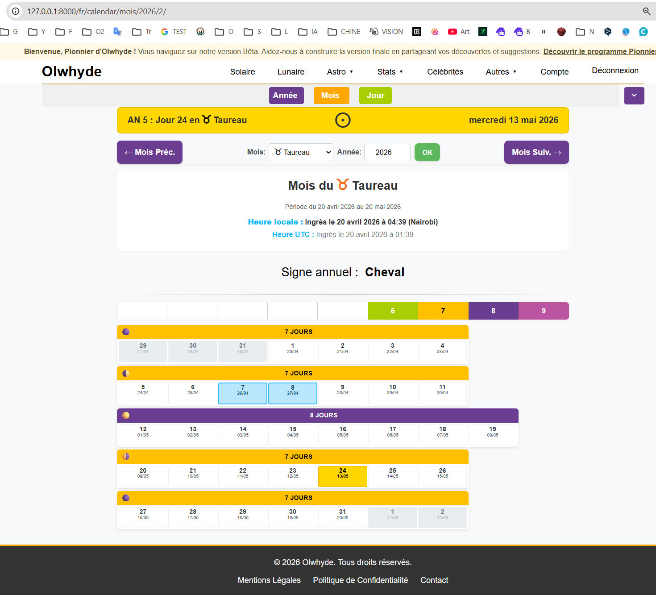Click the browser address bar URL
656x595 pixels.
pyautogui.click(x=96, y=11)
